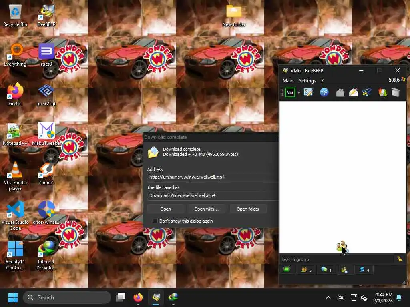Click the broom clear search icon
The image size is (410, 307).
coord(400,259)
